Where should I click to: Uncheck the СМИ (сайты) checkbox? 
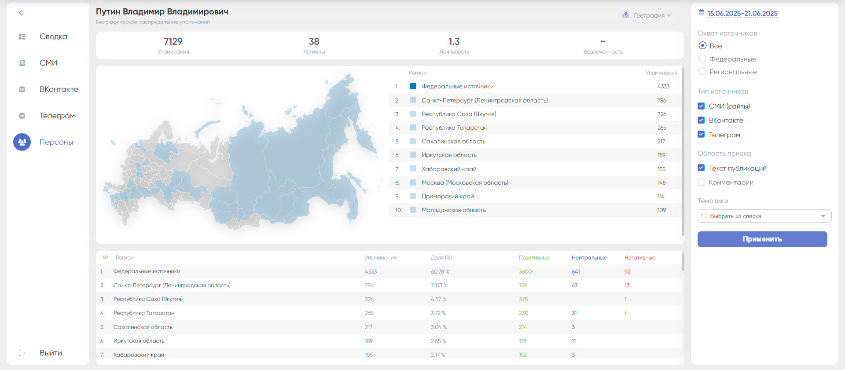[x=701, y=106]
